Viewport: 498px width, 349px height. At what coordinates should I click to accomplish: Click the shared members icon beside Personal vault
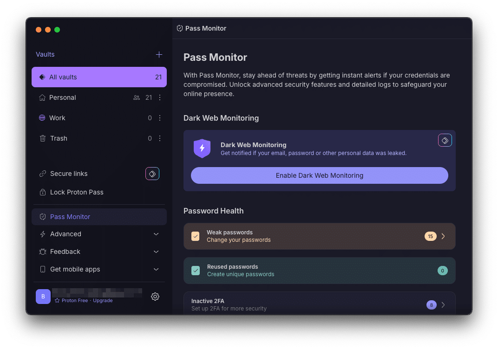[136, 97]
